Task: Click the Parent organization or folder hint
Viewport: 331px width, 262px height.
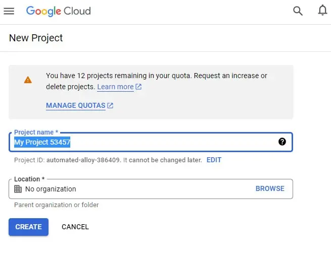Action: [57, 205]
